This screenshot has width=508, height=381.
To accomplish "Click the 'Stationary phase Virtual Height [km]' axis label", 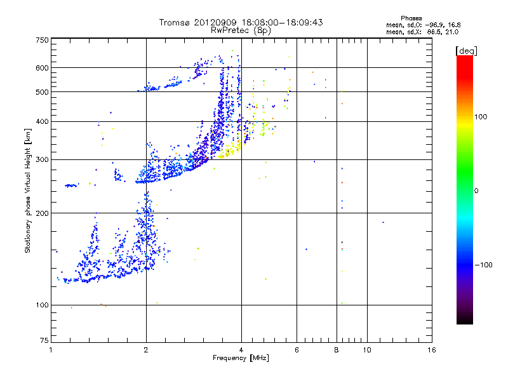I will (28, 191).
